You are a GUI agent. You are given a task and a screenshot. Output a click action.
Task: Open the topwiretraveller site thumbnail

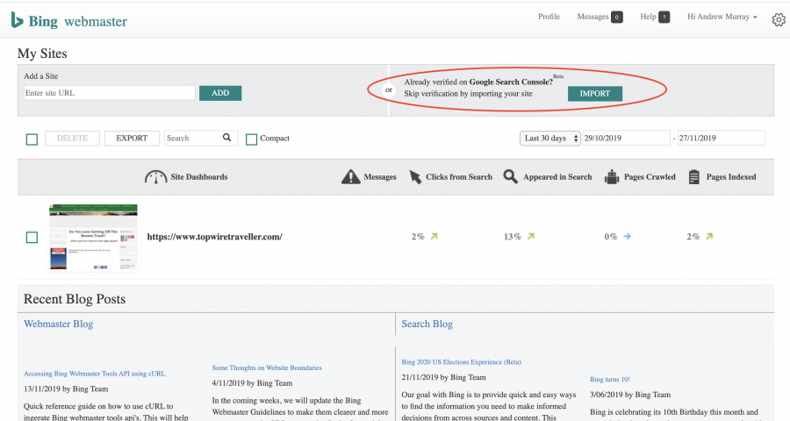pos(93,237)
